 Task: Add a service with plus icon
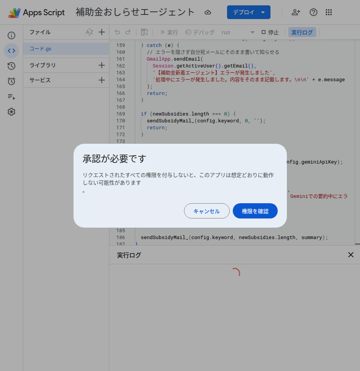(x=102, y=80)
